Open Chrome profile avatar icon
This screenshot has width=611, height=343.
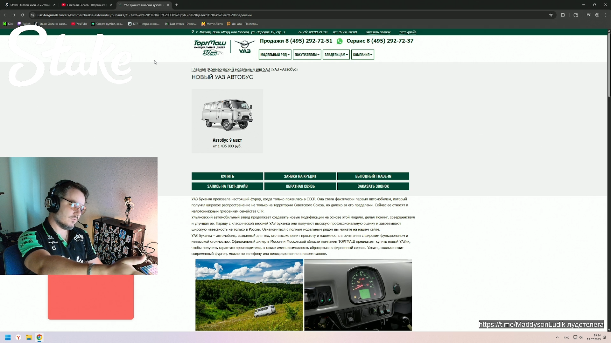tap(597, 15)
